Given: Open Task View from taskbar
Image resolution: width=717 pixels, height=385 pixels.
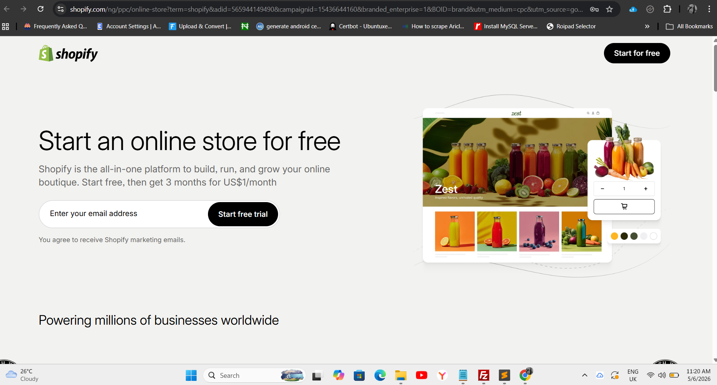Looking at the screenshot, I should 317,375.
